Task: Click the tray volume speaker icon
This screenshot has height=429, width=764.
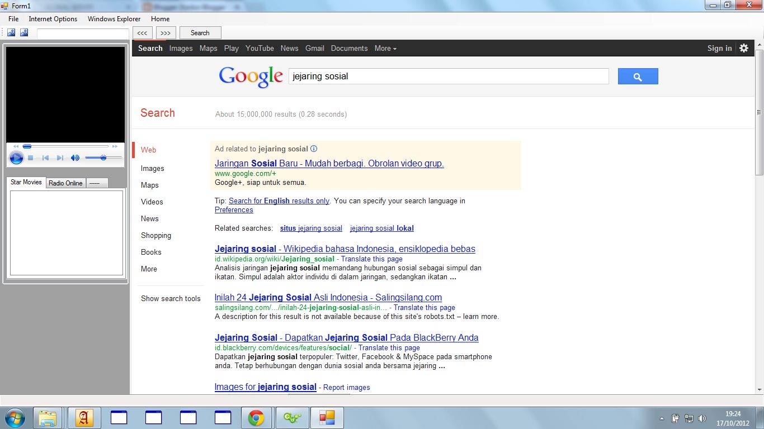Action: pos(702,418)
